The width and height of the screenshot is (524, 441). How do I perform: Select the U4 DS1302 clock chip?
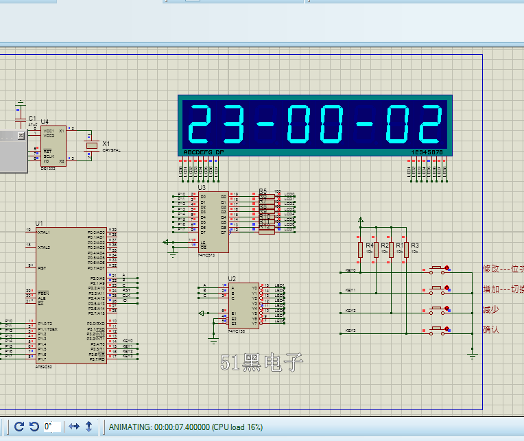point(53,146)
